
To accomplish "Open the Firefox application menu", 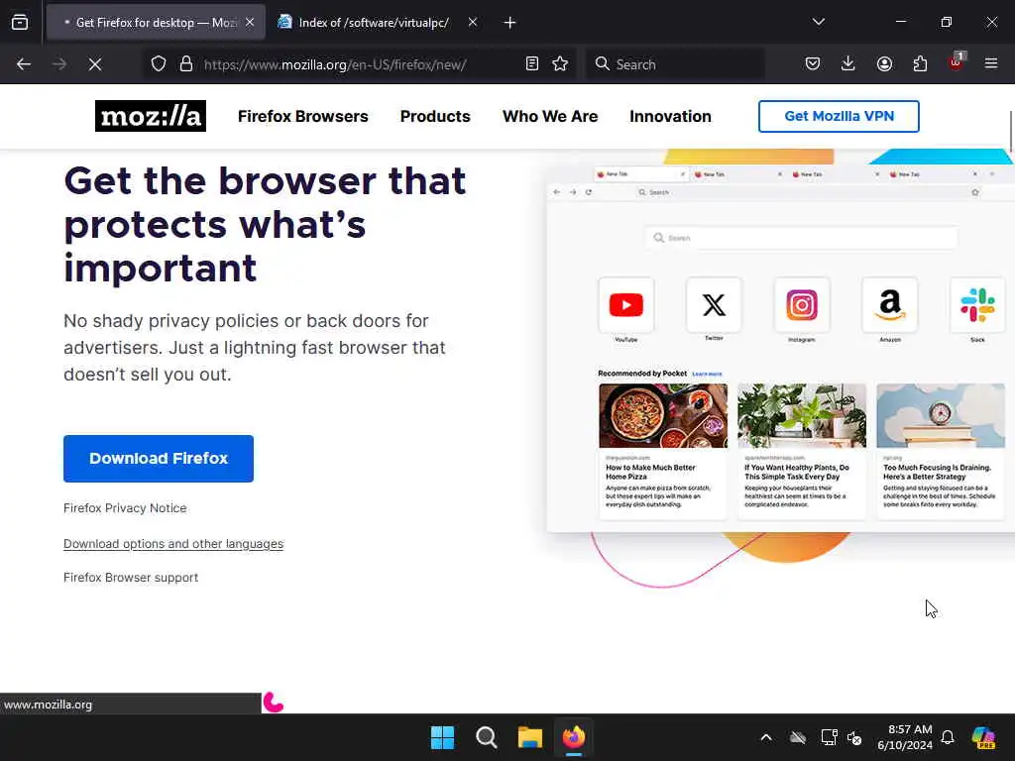I will click(x=991, y=64).
